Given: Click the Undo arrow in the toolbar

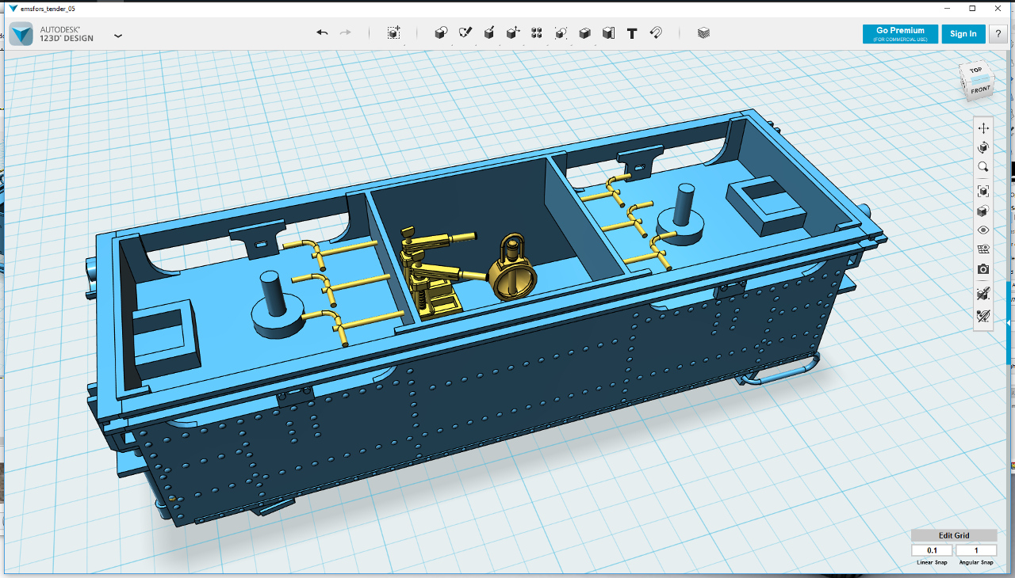Looking at the screenshot, I should (x=322, y=32).
